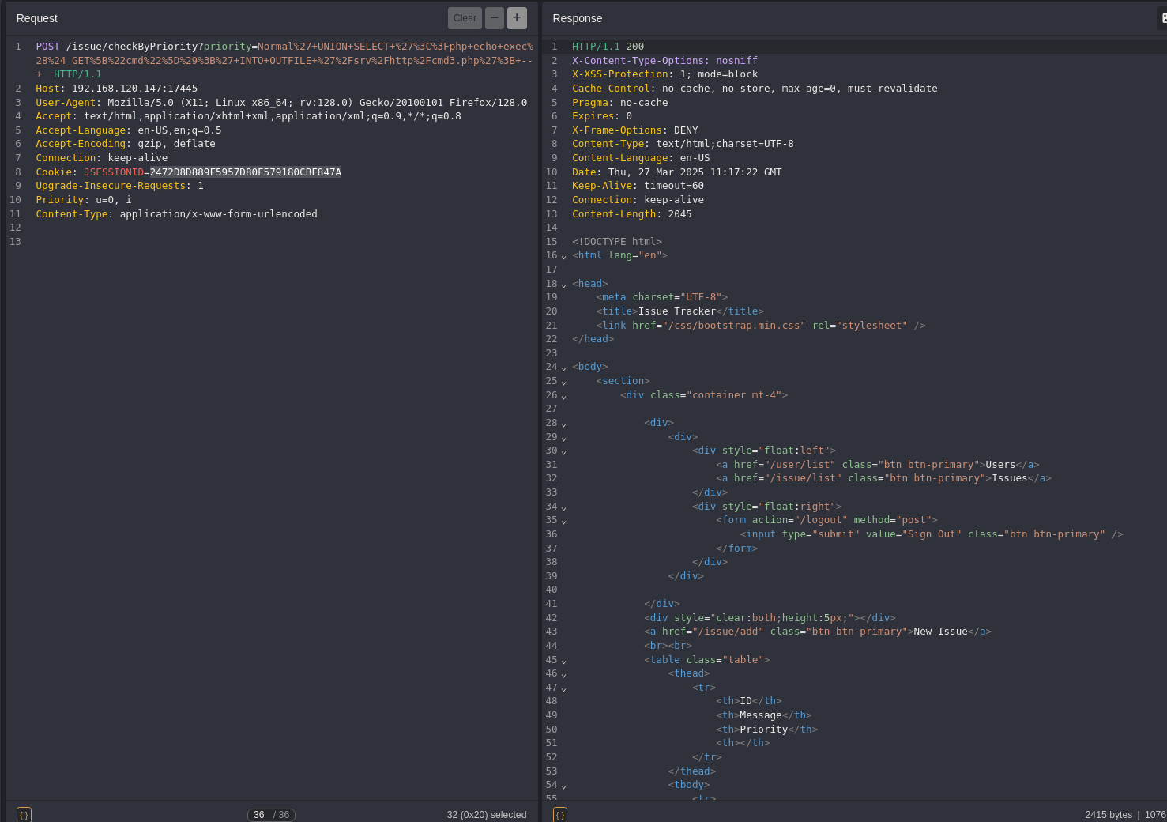1167x822 pixels.
Task: Click the Accept-Language header line
Action: tap(129, 130)
